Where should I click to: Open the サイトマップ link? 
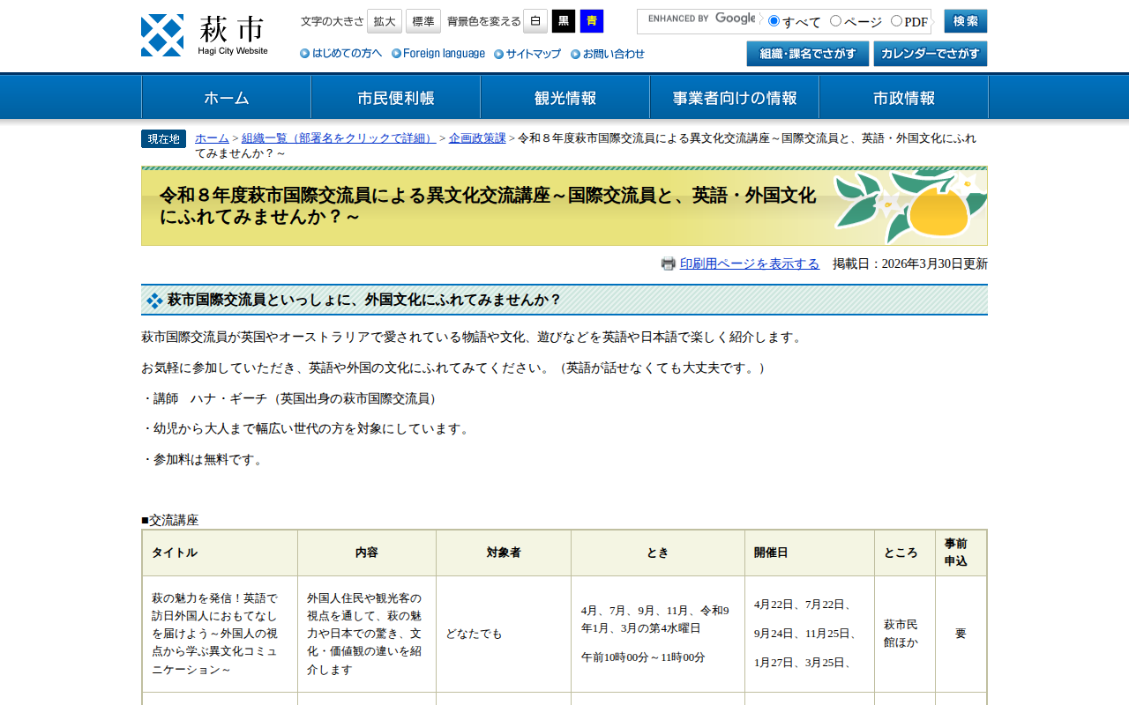(x=527, y=54)
